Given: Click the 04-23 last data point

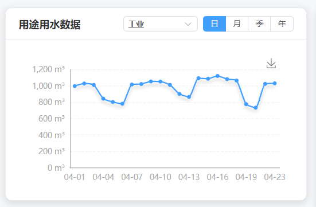Looking at the screenshot, I should click(x=275, y=83).
